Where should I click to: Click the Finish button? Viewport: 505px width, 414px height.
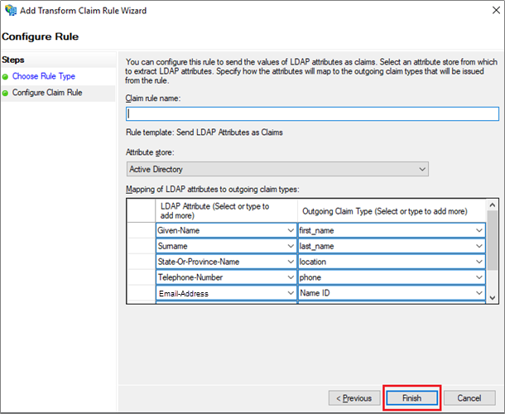(x=411, y=398)
